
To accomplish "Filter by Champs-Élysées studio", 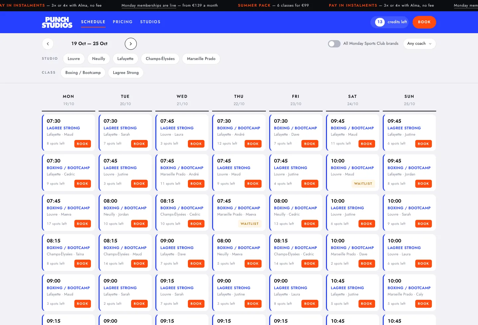I will [160, 59].
